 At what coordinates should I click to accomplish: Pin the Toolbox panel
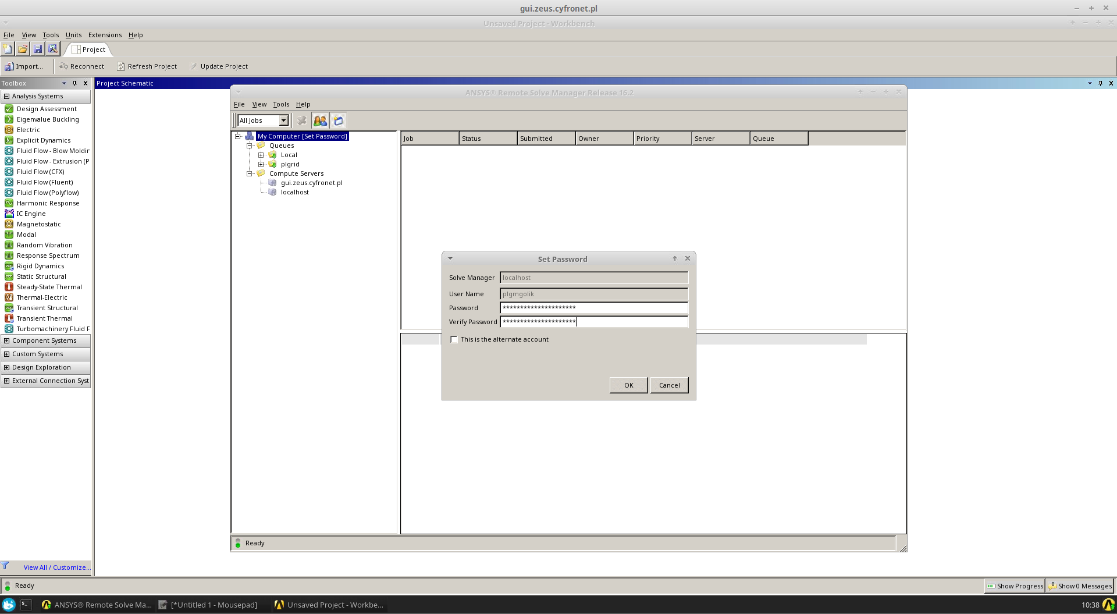74,83
